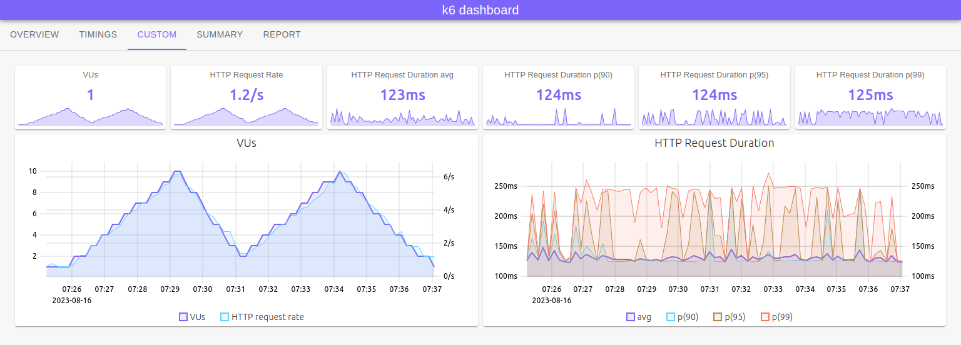Toggle the p(90) legend series
The width and height of the screenshot is (961, 345).
tap(682, 317)
